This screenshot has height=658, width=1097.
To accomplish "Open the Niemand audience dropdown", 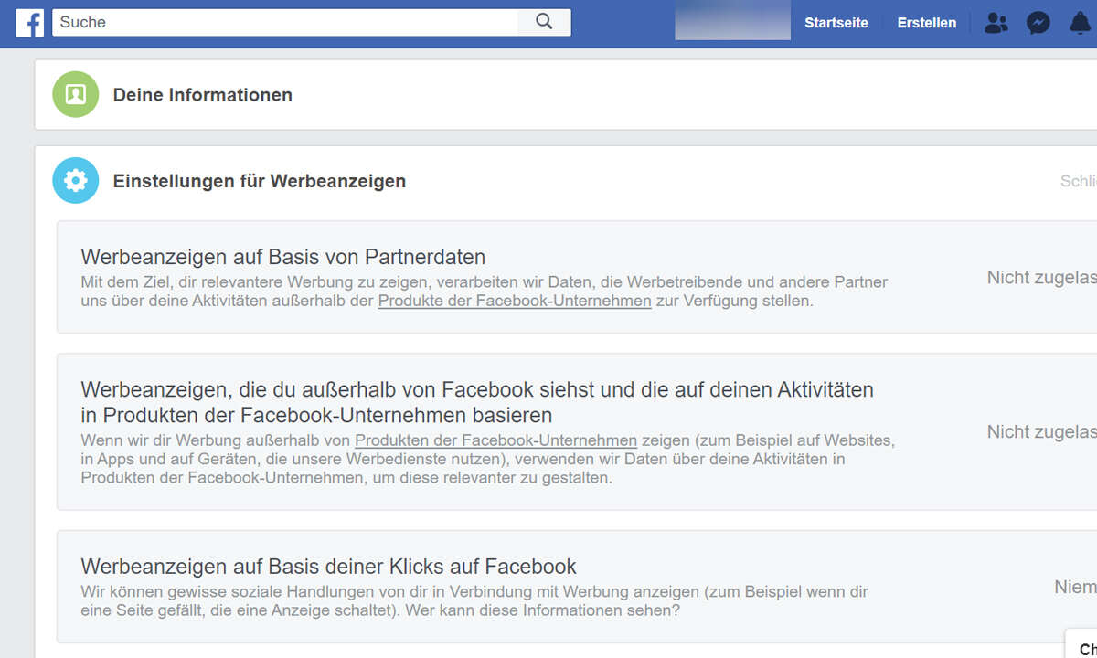I will click(x=1075, y=587).
